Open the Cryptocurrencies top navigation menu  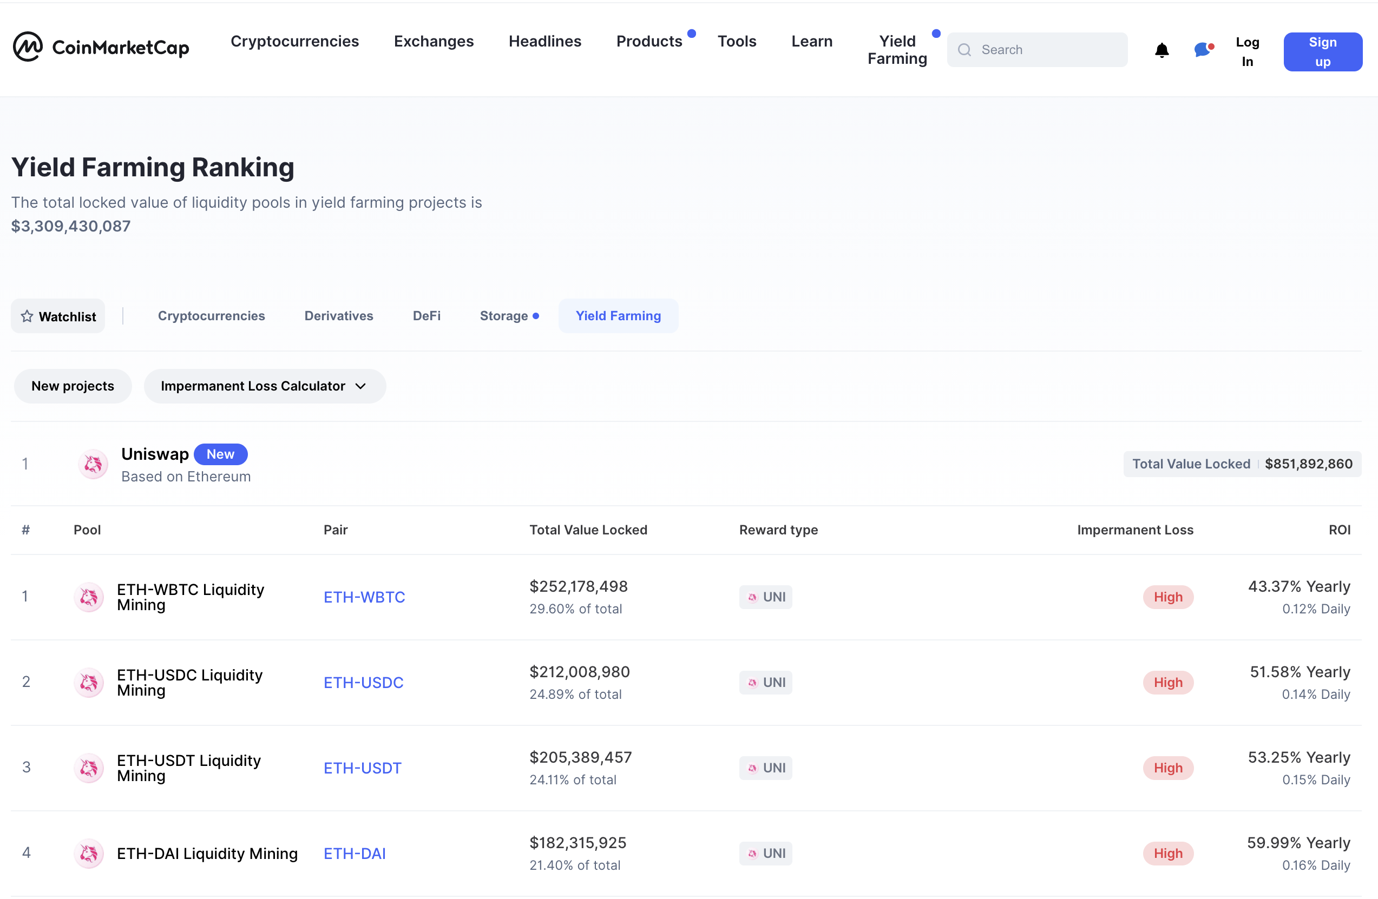295,41
